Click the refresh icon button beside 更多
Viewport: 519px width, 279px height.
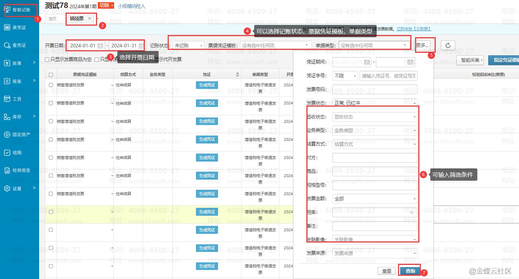tap(448, 46)
